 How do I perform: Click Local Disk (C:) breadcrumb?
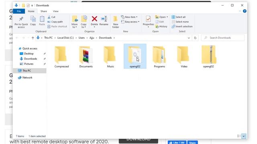[65, 38]
